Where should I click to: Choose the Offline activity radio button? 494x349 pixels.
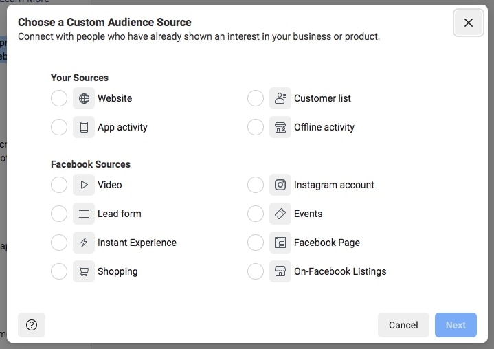pyautogui.click(x=256, y=127)
